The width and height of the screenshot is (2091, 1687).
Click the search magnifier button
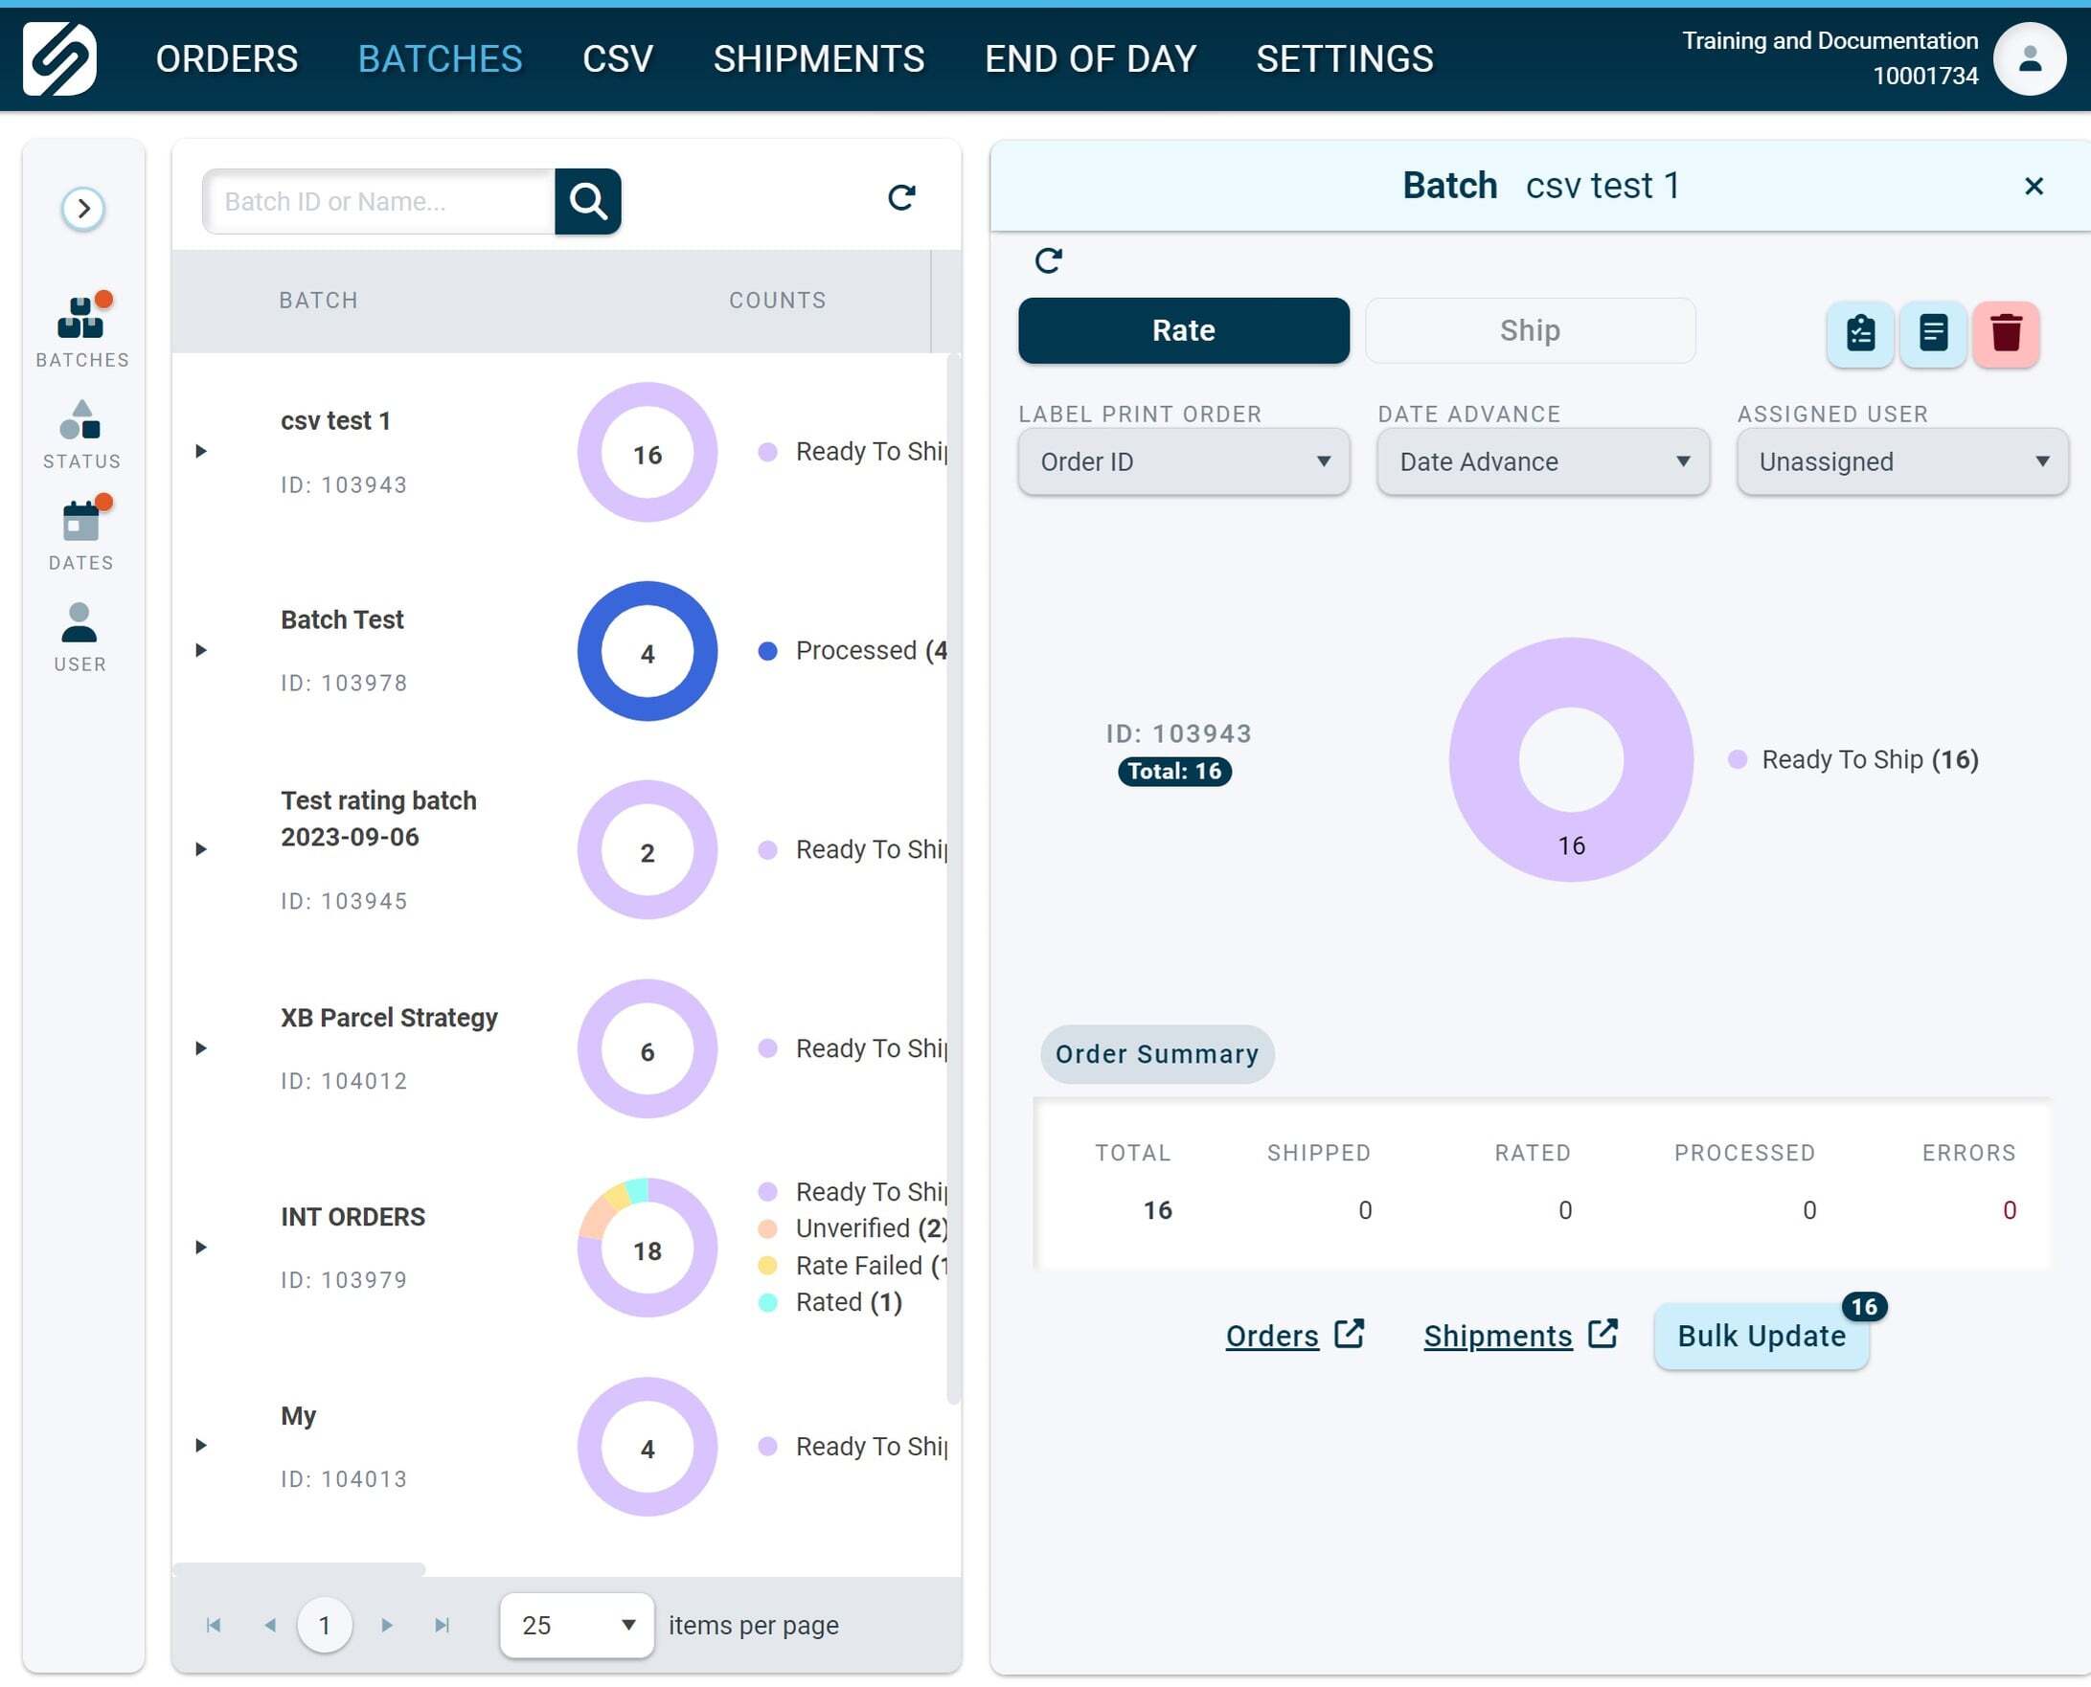(588, 201)
